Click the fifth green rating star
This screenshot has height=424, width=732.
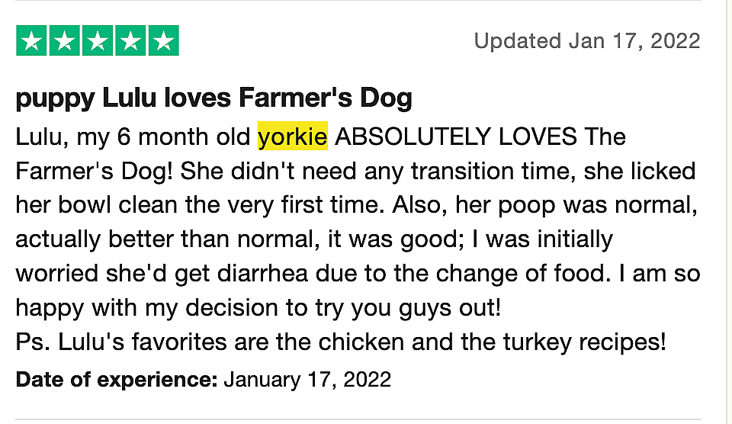[162, 40]
